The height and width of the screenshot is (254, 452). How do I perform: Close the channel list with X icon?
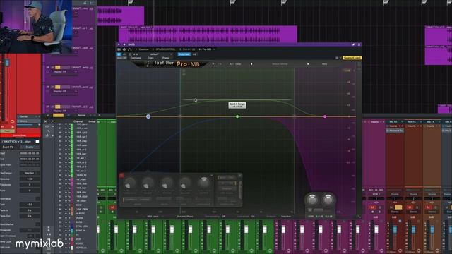(x=45, y=121)
